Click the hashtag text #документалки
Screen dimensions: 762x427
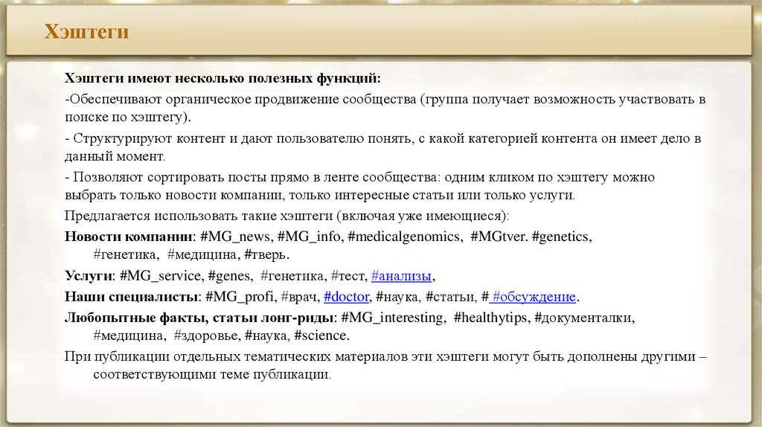click(583, 318)
